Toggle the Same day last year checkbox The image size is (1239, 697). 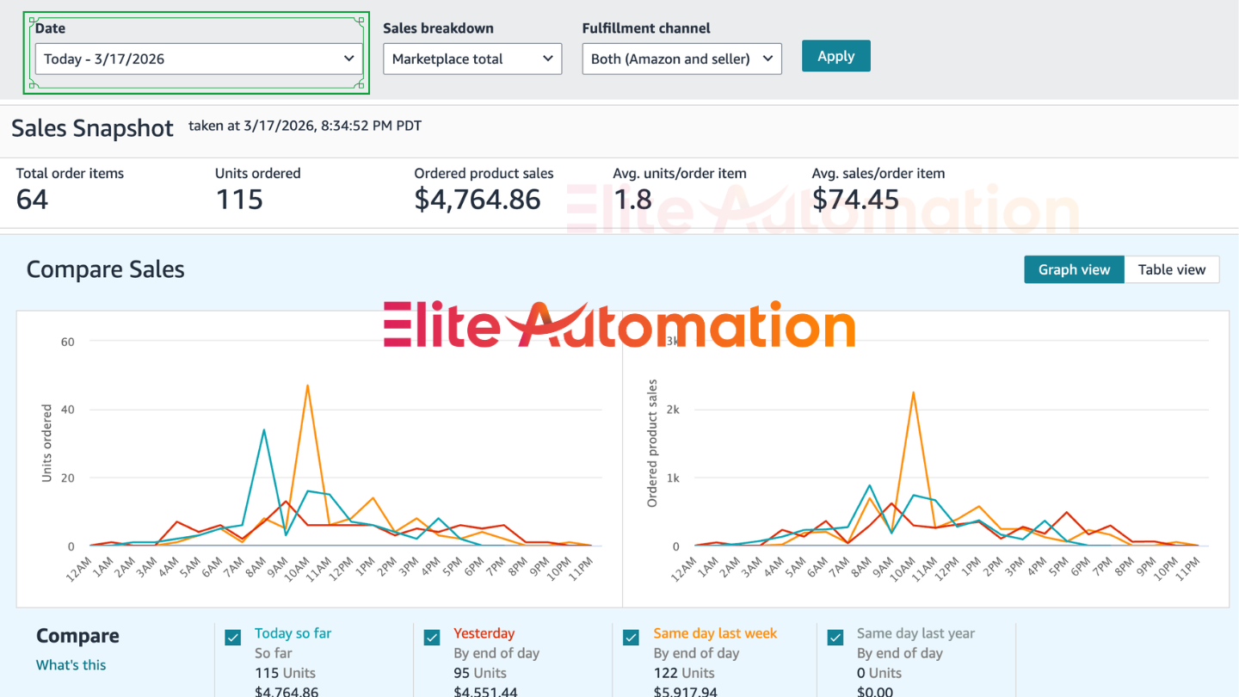[835, 638]
